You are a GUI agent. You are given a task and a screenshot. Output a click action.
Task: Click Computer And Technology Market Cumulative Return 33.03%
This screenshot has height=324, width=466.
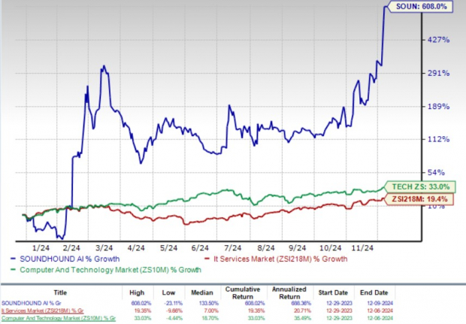(257, 318)
